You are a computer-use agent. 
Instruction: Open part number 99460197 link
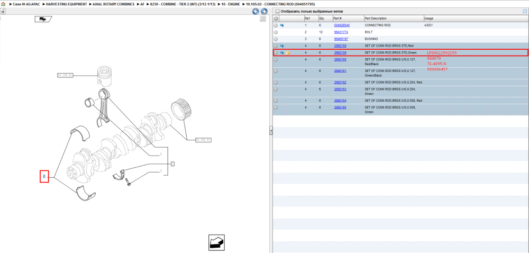tap(341, 39)
